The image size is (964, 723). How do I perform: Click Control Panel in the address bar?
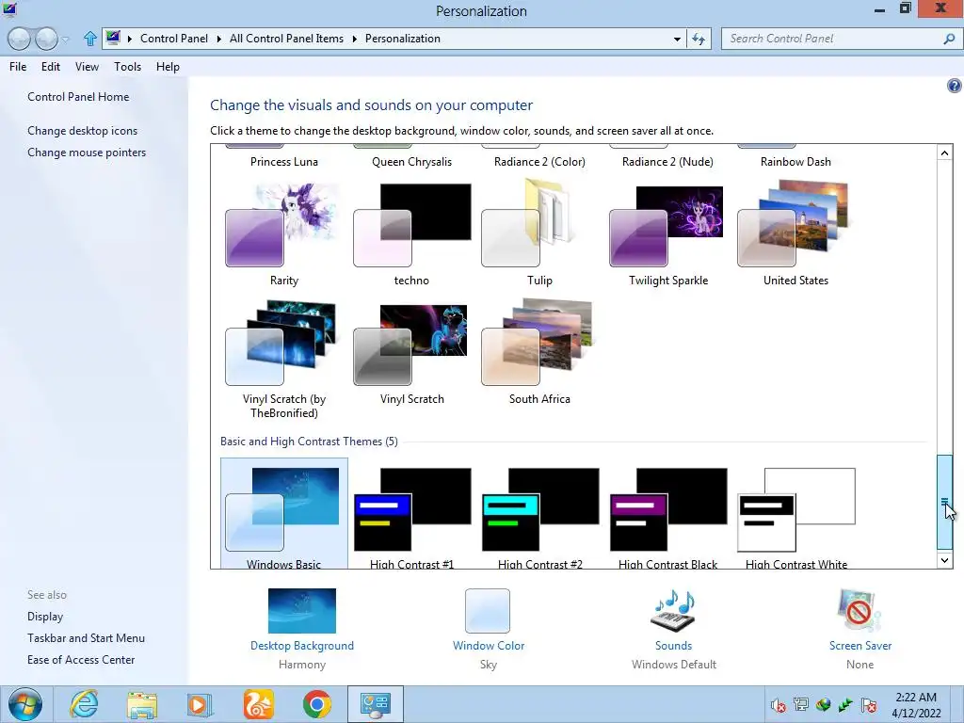174,38
